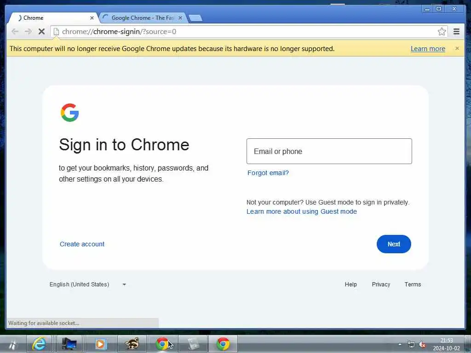Open Windows Start menu
This screenshot has height=353, width=471.
click(12, 344)
